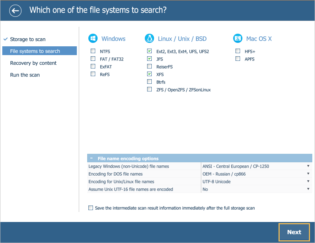Screen dimensions: 315x243
Task: Open Unix/Linux file names encoding dropdown
Action: pyautogui.click(x=256, y=181)
